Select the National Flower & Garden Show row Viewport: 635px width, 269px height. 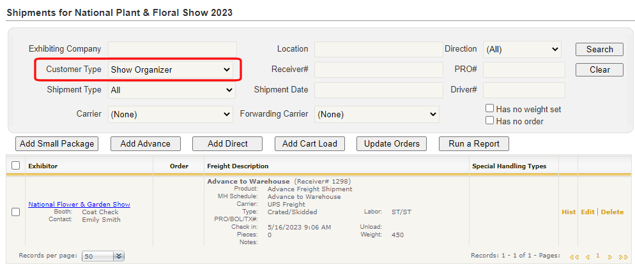(x=16, y=212)
